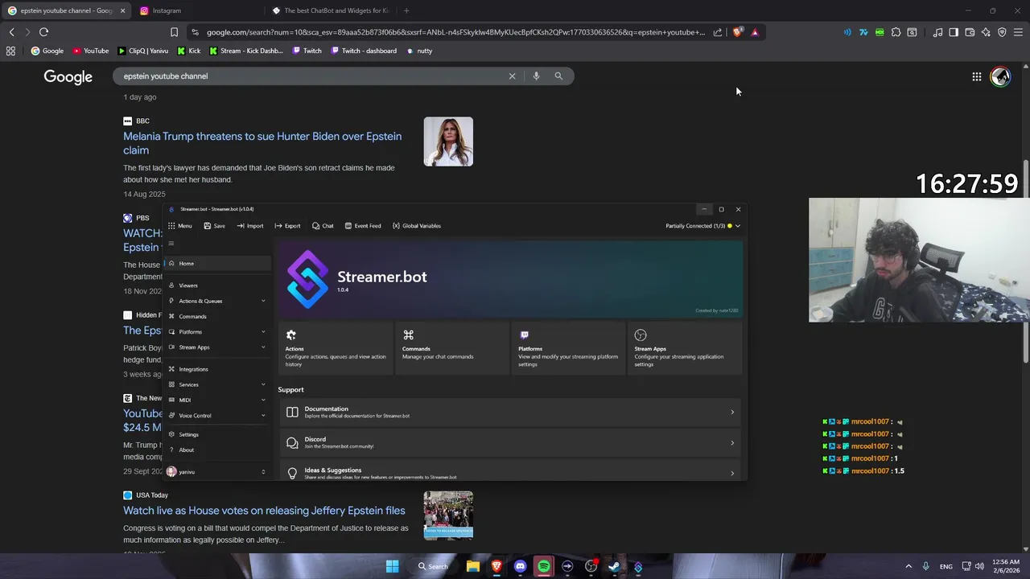Screen dimensions: 1030x579
Task: Open Chat in Streamer.bot toolbar
Action: [x=323, y=226]
